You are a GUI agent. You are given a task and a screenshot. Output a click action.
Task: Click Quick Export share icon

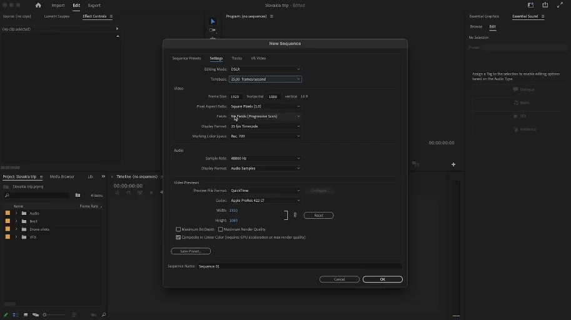(545, 5)
